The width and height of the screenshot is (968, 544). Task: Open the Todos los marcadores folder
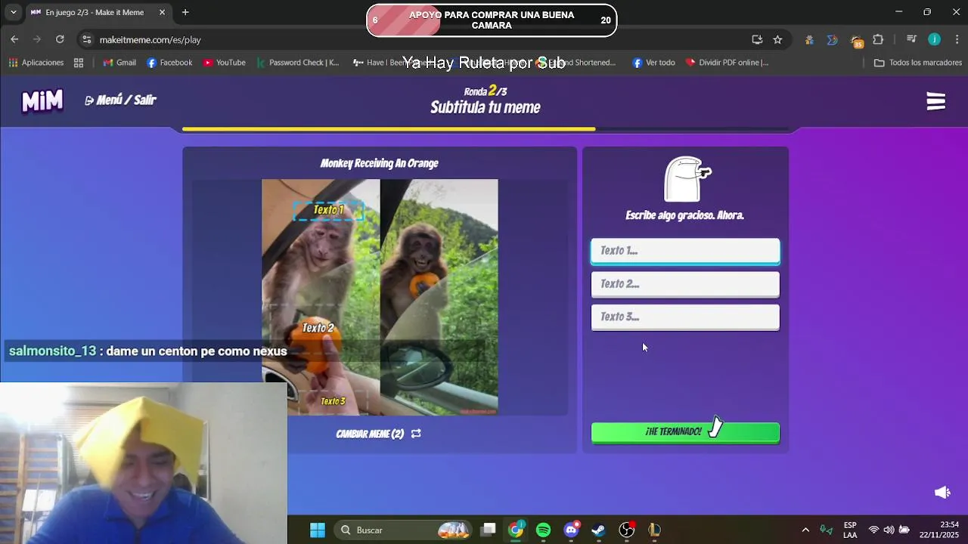click(x=917, y=63)
